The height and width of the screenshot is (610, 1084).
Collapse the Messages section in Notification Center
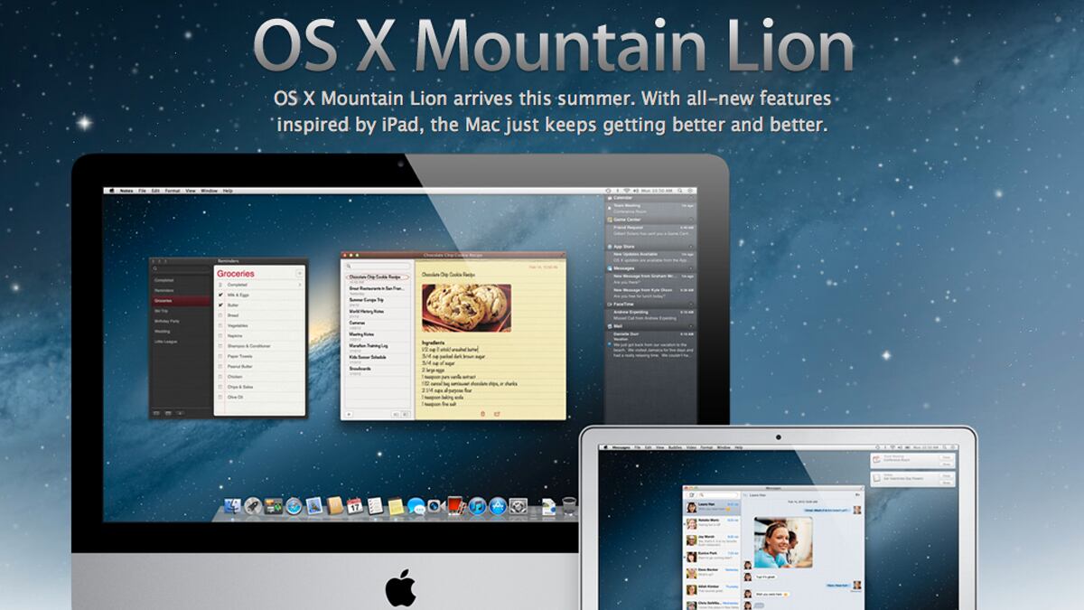(x=690, y=268)
